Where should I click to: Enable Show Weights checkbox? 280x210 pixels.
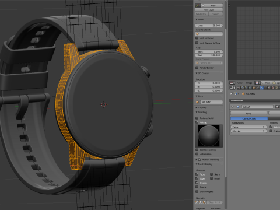pyautogui.click(x=197, y=192)
